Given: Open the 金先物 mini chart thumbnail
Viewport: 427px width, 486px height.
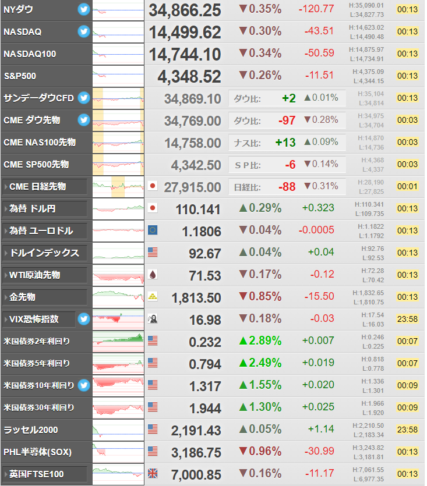Looking at the screenshot, I should pos(118,297).
